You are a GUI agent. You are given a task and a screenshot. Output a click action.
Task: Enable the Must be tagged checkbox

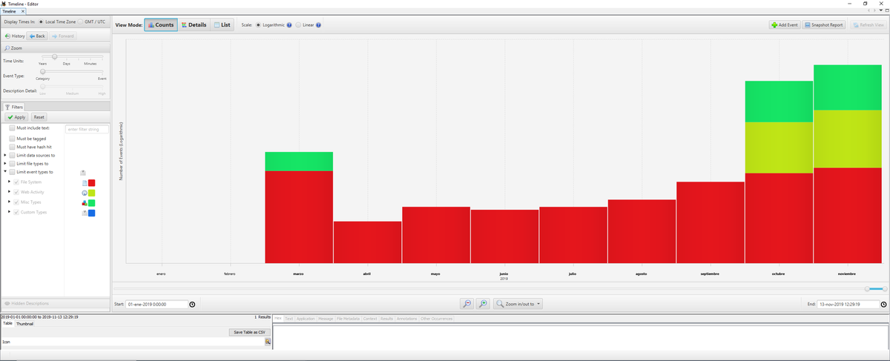12,139
